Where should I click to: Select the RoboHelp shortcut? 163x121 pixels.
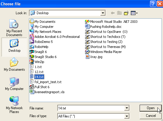pyautogui.click(x=39, y=47)
